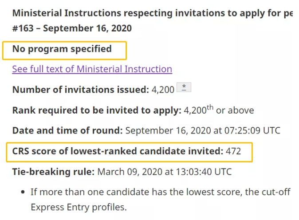
Task: Click the bullet point before the tie-break note
Action: coord(23,192)
